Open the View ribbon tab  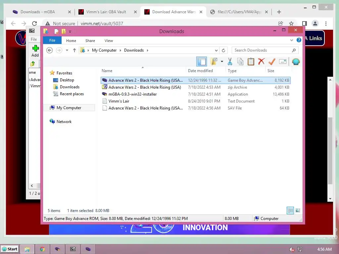click(x=109, y=41)
